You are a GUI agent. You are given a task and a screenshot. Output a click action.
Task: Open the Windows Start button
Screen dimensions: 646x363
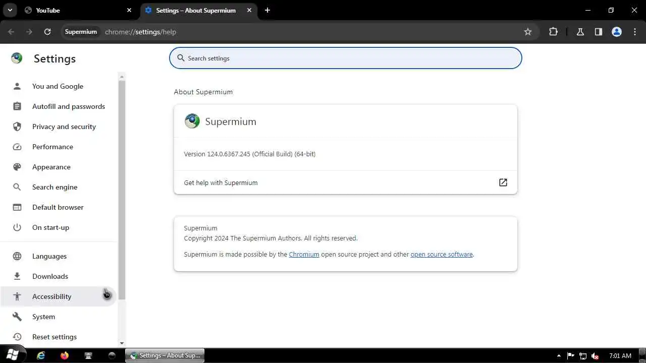[x=12, y=355]
